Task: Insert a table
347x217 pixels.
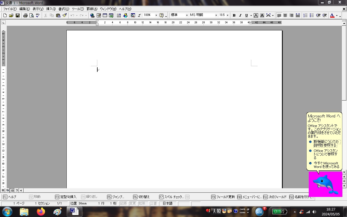Action: pos(105,15)
